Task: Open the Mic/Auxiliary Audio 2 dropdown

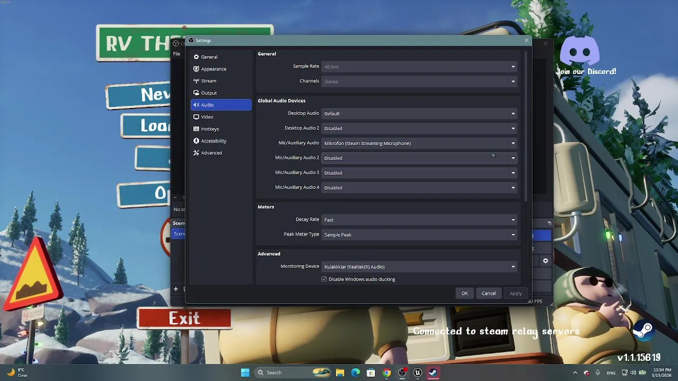Action: [419, 158]
